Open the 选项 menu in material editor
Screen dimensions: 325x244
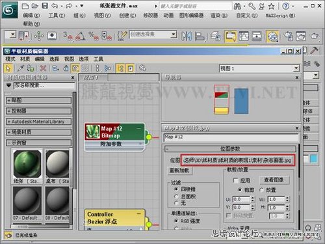[83, 59]
